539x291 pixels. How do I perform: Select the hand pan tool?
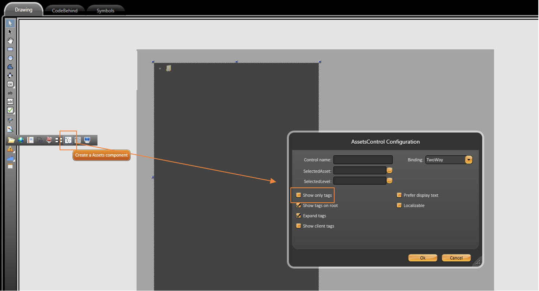click(10, 40)
